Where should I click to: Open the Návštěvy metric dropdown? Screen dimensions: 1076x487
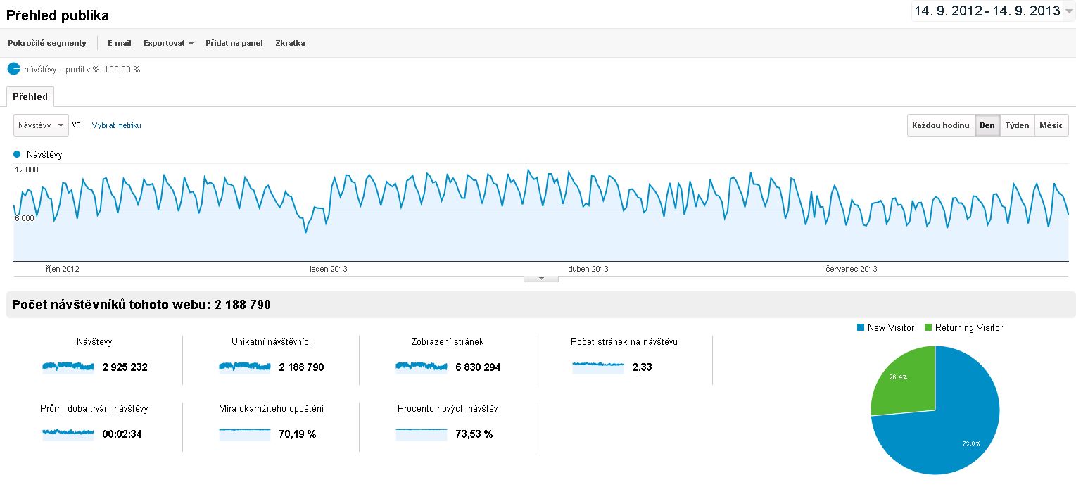tap(42, 125)
